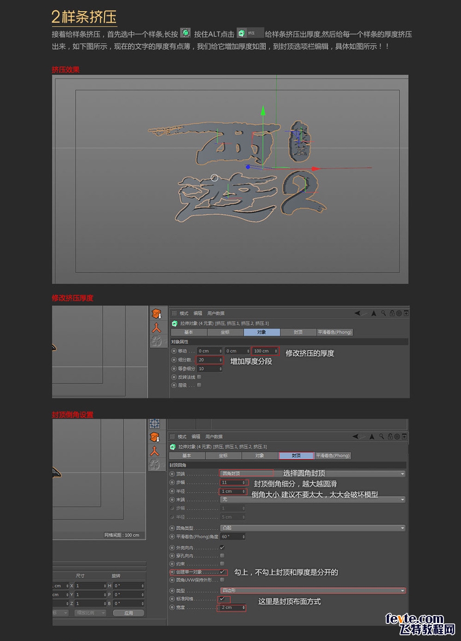Click the green extrude object icon in the upper panel title
The image size is (461, 641).
174,324
